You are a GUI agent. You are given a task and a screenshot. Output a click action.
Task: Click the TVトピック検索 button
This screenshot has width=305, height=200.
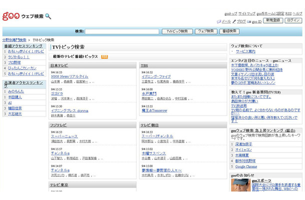177,31
